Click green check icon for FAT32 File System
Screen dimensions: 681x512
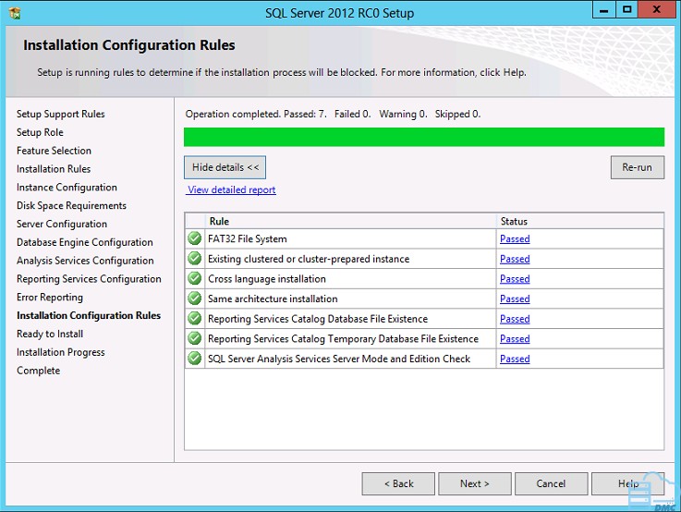tap(195, 238)
